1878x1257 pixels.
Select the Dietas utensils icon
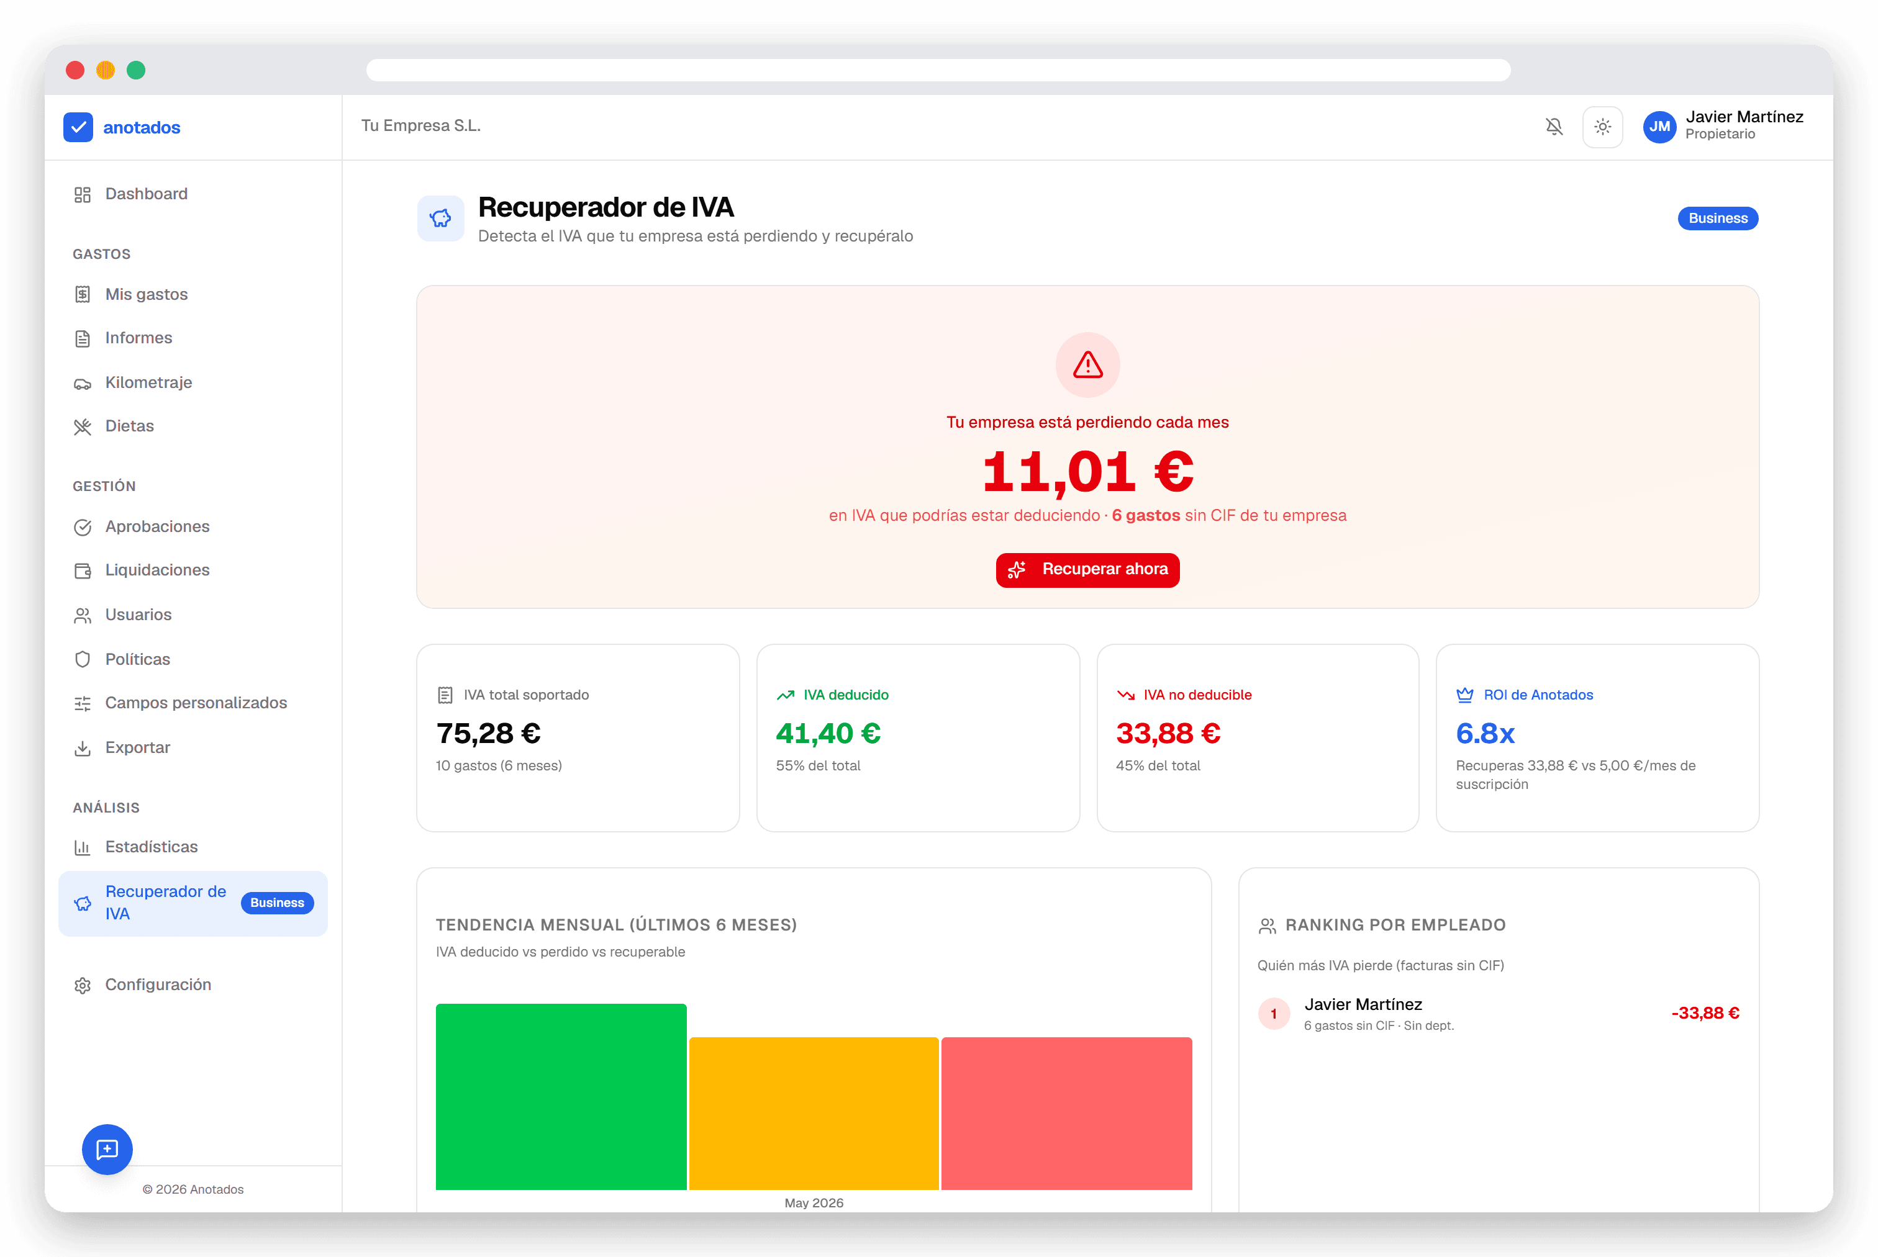pyautogui.click(x=83, y=426)
